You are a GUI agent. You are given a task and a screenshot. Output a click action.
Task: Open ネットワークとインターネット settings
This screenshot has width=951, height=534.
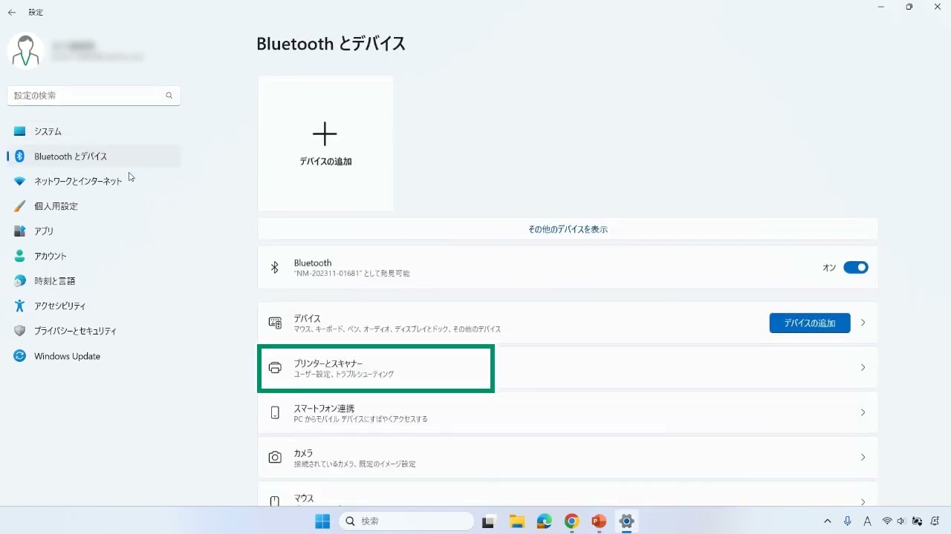(94, 181)
